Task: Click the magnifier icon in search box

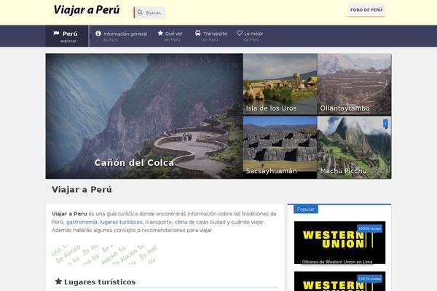Action: [140, 12]
